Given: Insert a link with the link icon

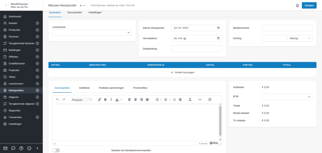Looking at the screenshot, I should point(99,99).
